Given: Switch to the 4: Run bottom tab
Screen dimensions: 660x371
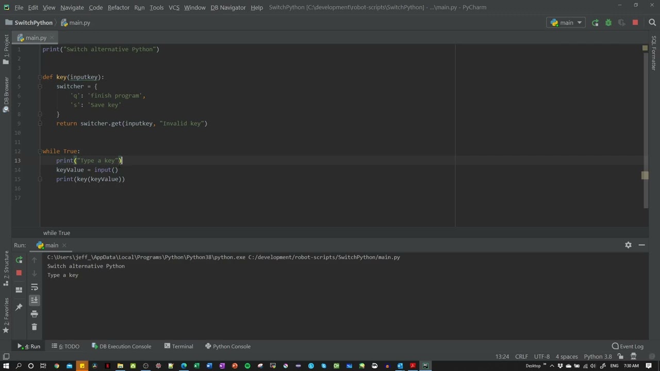Looking at the screenshot, I should pyautogui.click(x=29, y=346).
